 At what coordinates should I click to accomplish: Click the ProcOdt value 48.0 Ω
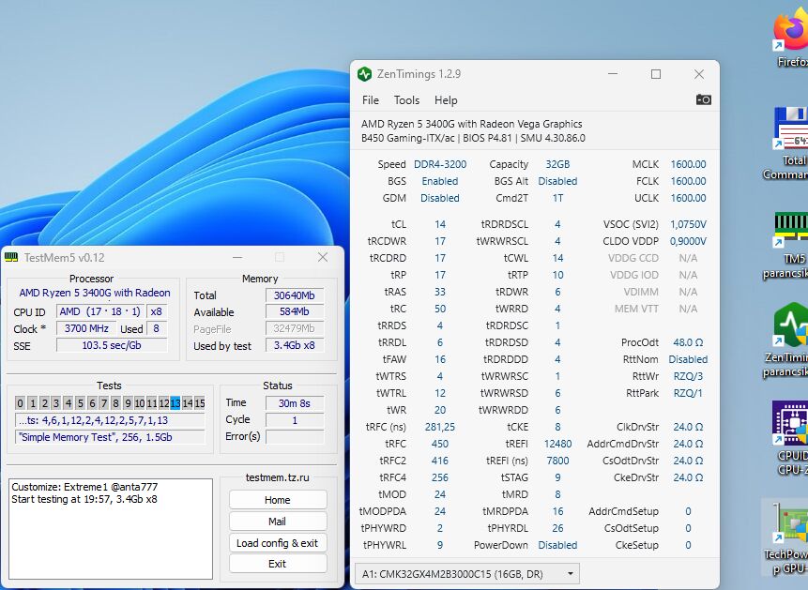pyautogui.click(x=688, y=342)
